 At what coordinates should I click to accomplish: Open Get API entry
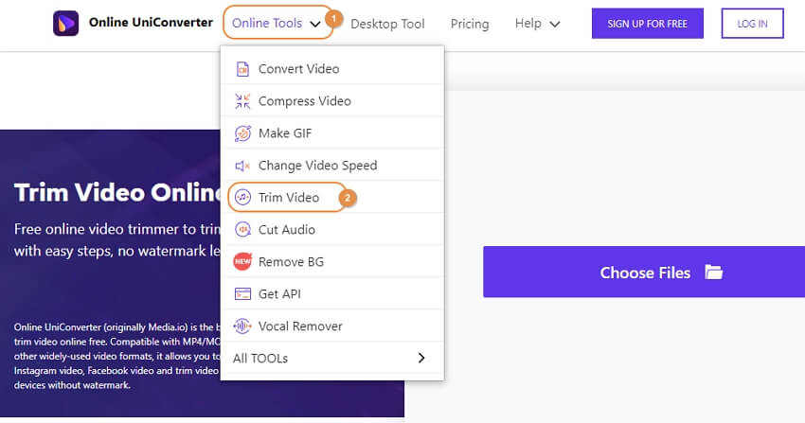click(332, 293)
